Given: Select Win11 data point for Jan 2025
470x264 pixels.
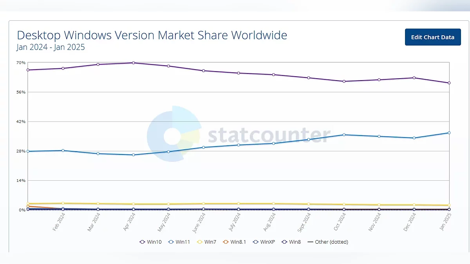Looking at the screenshot, I should click(x=449, y=133).
